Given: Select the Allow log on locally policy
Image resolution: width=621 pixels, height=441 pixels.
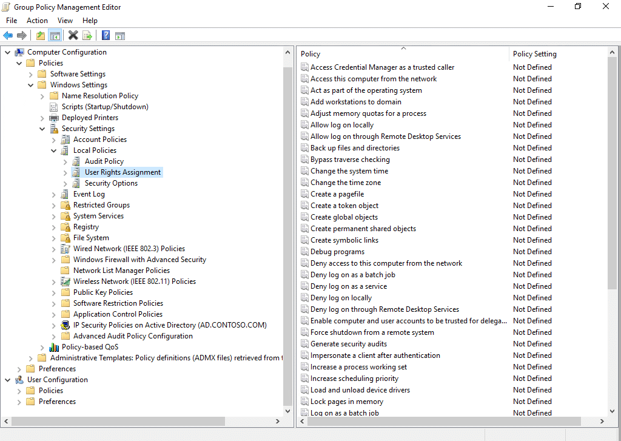Looking at the screenshot, I should tap(342, 125).
